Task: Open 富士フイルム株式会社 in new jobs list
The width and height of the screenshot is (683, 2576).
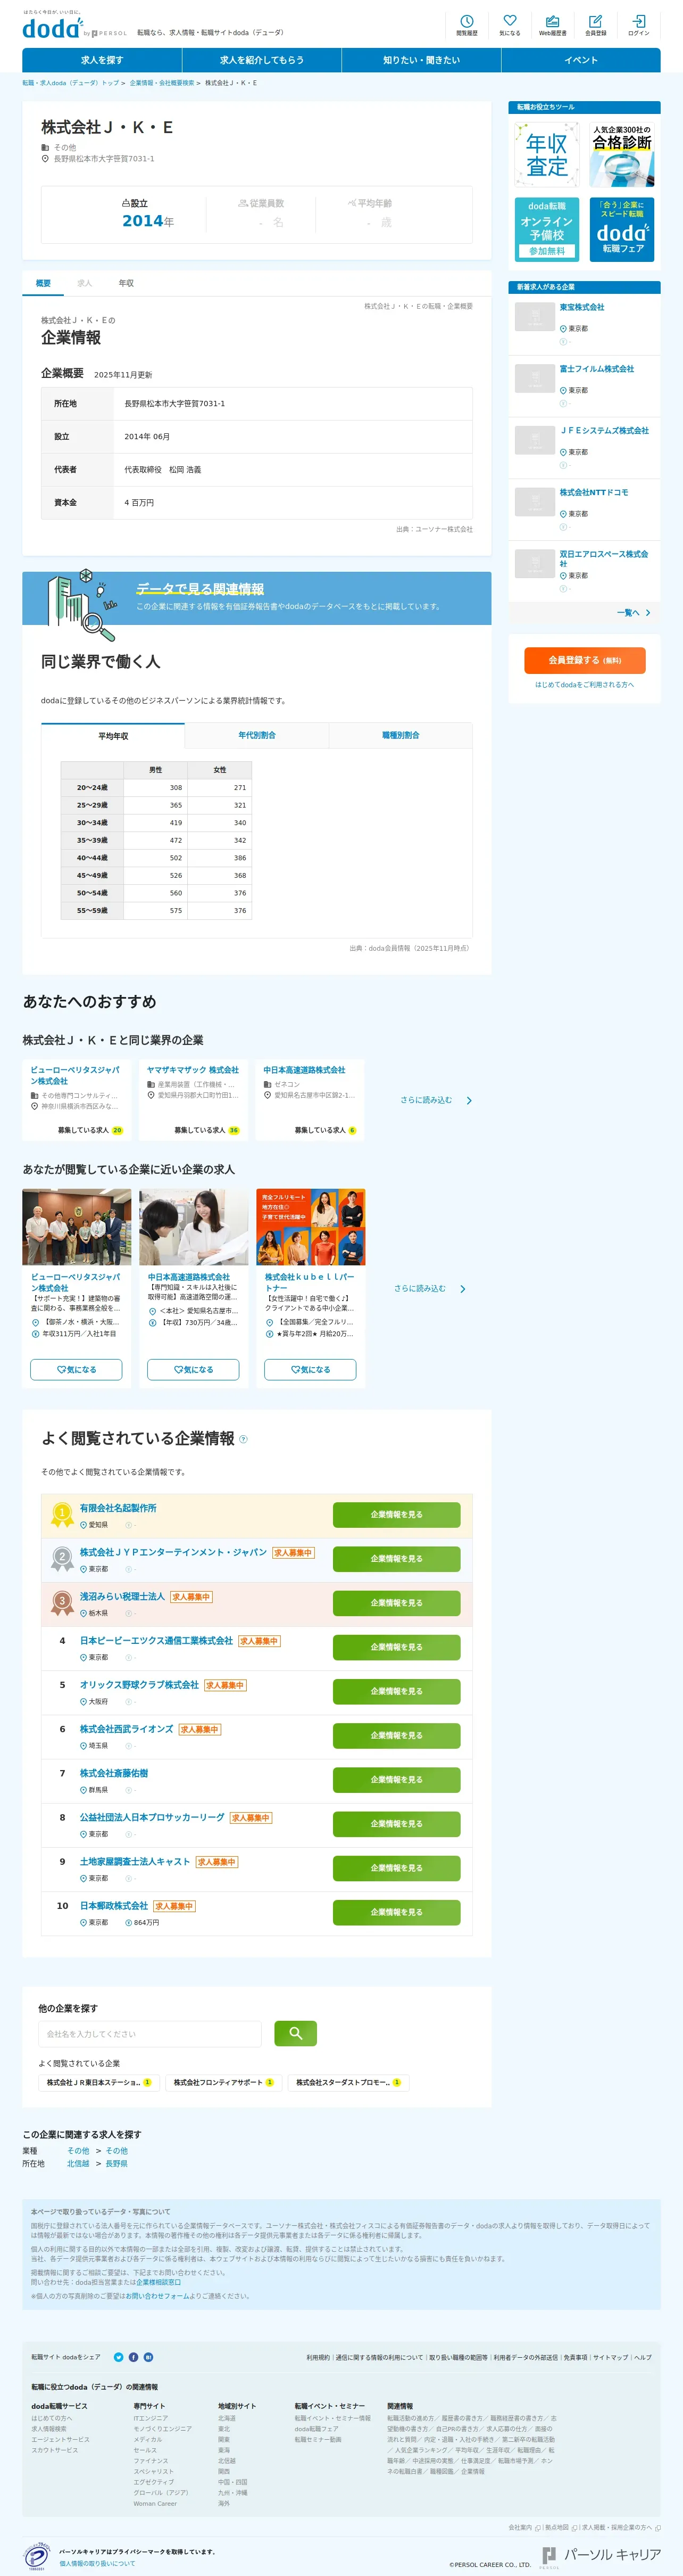Action: [596, 369]
